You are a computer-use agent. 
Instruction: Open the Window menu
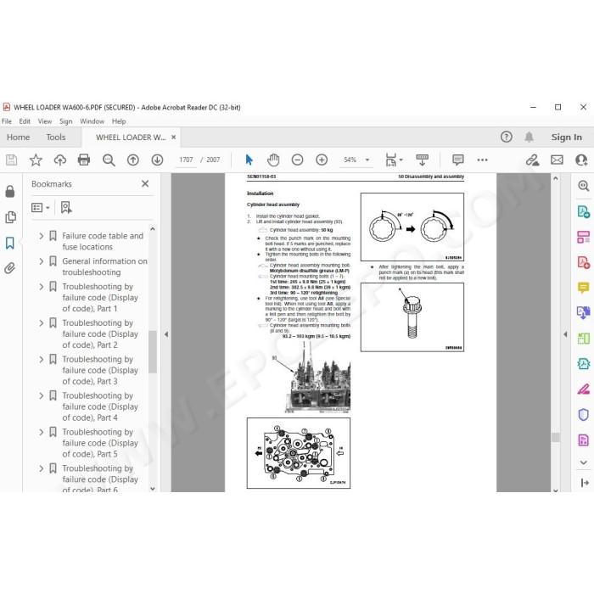coord(92,121)
